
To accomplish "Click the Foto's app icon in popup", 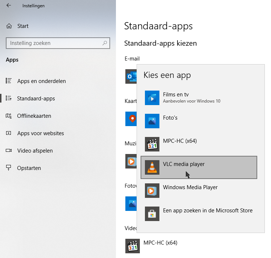I will coord(152,121).
